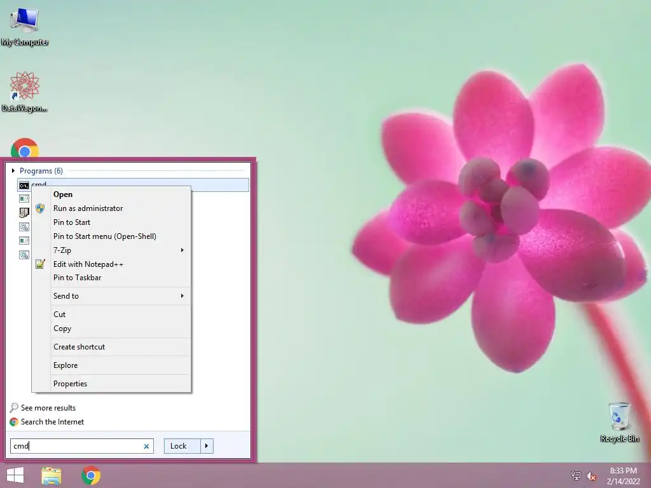Open the My Computer desktop icon

(x=24, y=25)
